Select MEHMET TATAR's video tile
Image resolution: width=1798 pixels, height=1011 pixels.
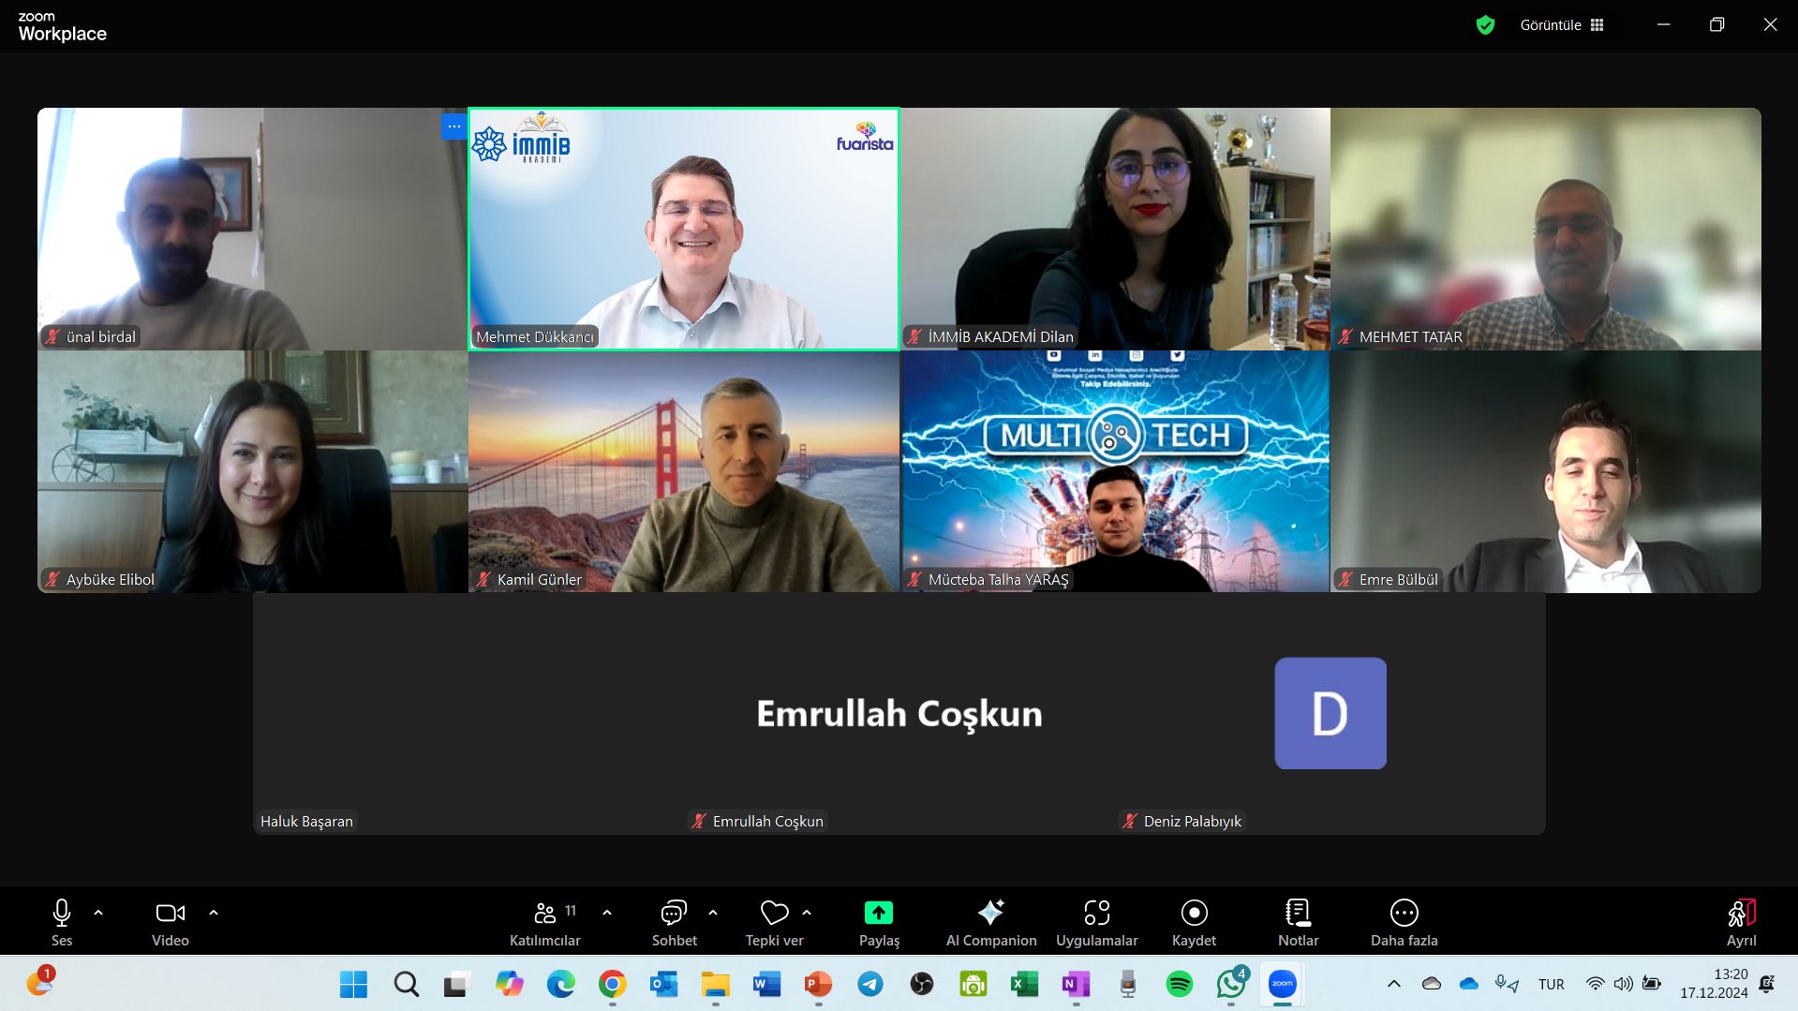(x=1546, y=229)
